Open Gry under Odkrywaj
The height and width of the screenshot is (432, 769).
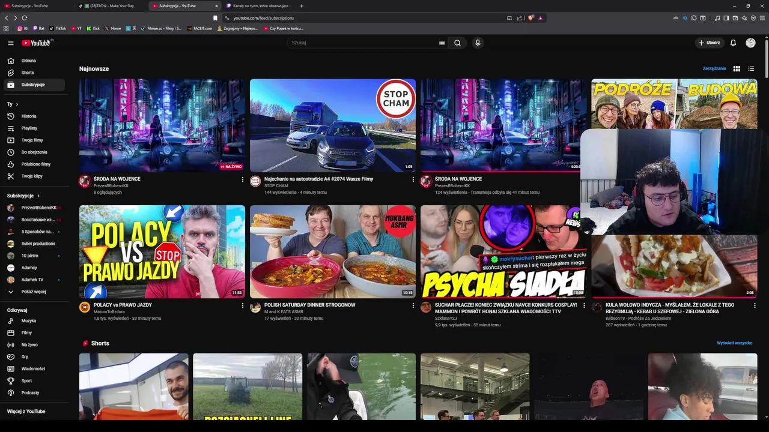pos(33,356)
